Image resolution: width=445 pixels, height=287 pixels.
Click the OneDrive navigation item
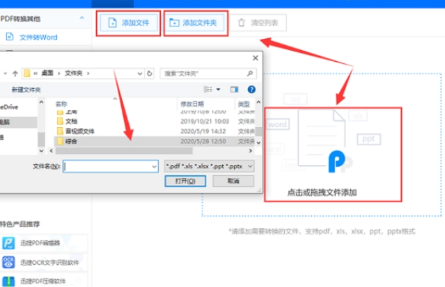click(9, 107)
